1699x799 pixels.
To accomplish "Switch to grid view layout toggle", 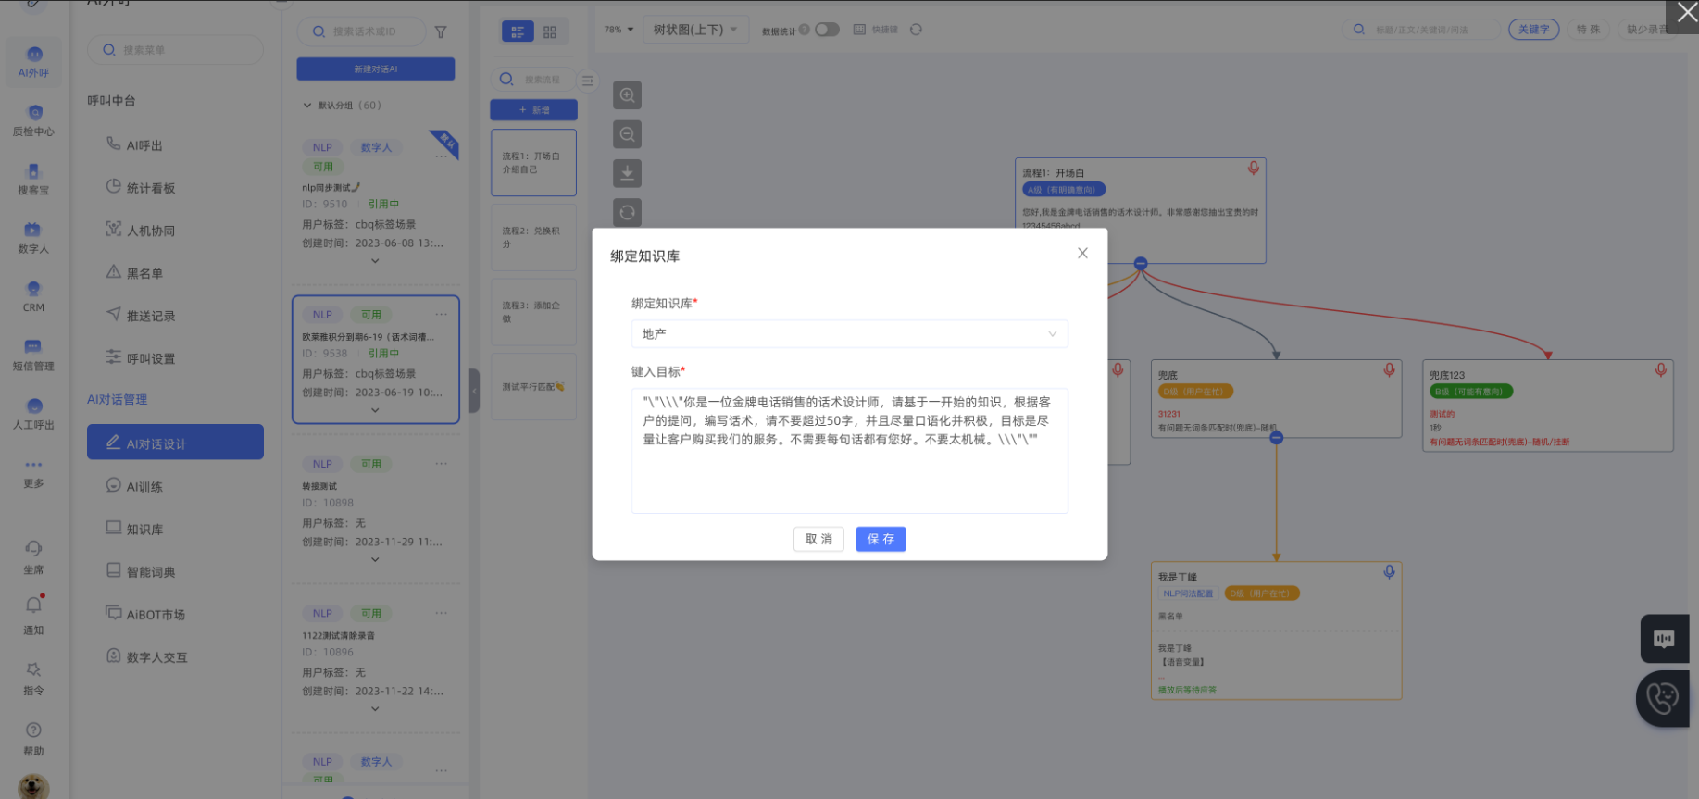I will [550, 31].
